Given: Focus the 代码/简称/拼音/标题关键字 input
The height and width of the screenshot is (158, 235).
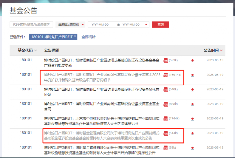Looking at the screenshot, I should click(31, 25).
